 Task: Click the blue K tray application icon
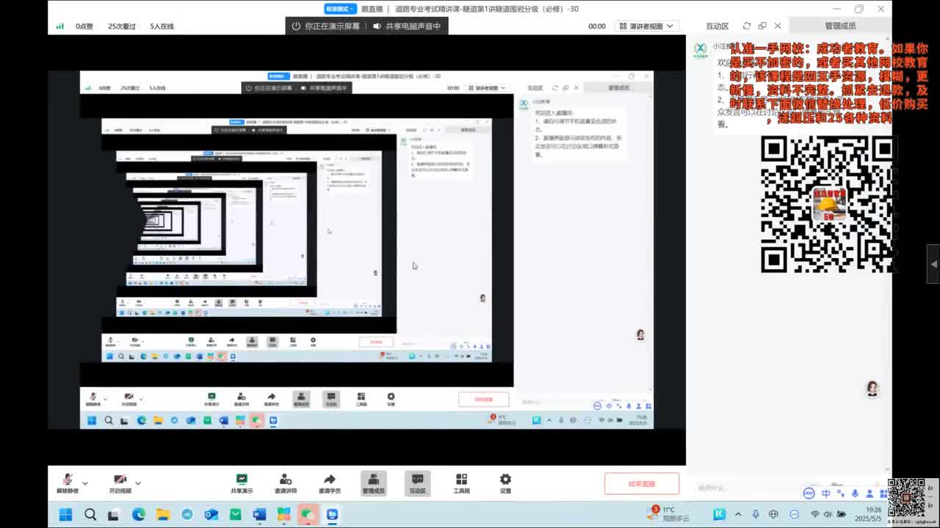pyautogui.click(x=720, y=514)
